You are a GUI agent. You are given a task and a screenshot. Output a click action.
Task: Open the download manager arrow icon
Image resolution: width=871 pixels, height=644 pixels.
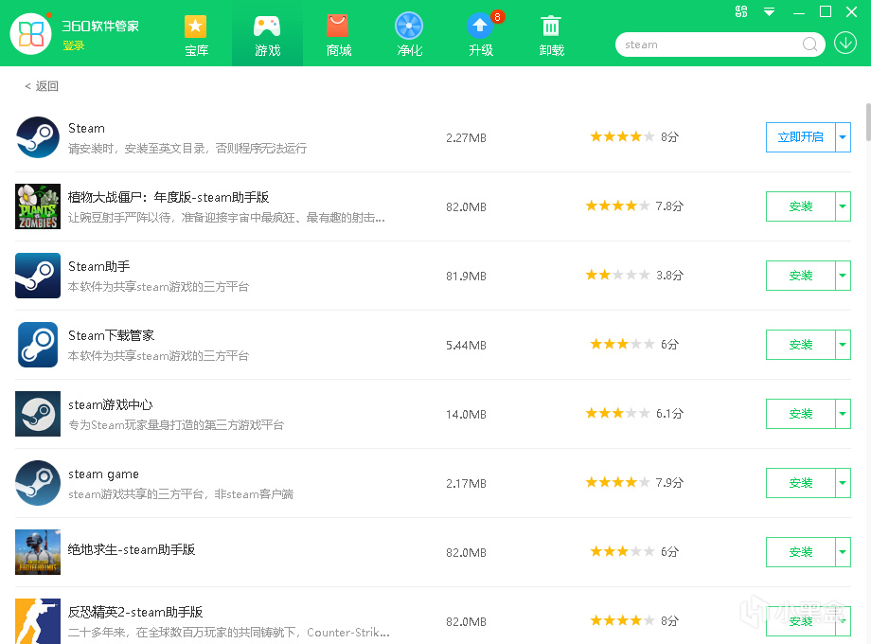pos(844,44)
